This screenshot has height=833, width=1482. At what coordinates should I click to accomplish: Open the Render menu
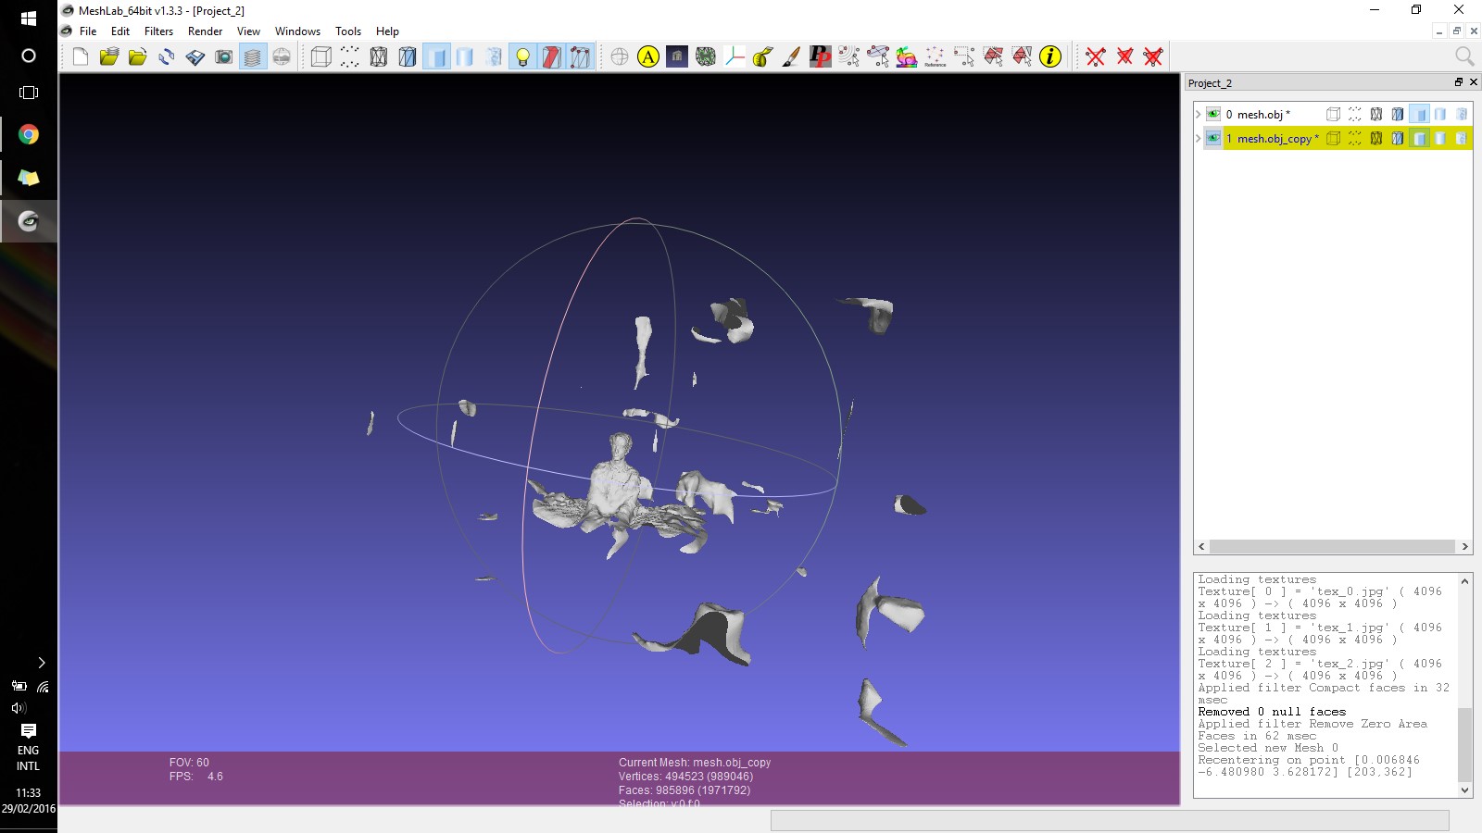click(205, 31)
